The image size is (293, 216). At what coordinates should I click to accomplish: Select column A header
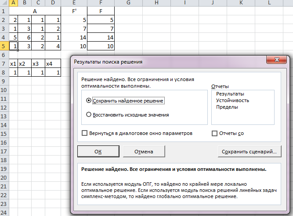coord(14,3)
